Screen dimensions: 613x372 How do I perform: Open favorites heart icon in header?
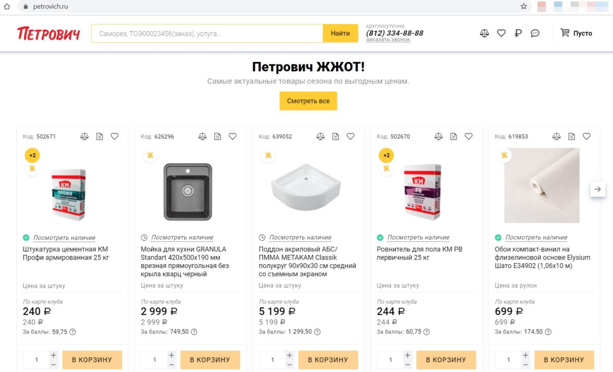point(501,33)
